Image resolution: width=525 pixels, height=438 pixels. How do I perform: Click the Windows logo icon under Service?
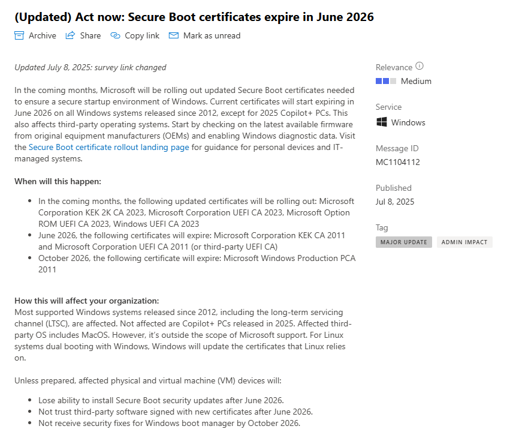click(x=381, y=122)
